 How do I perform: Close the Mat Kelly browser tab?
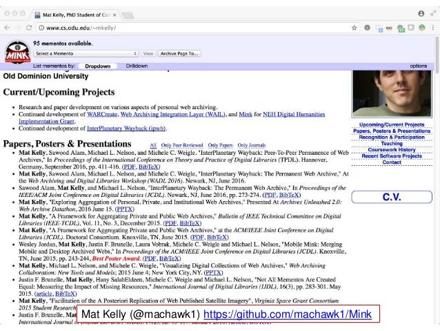click(x=114, y=15)
